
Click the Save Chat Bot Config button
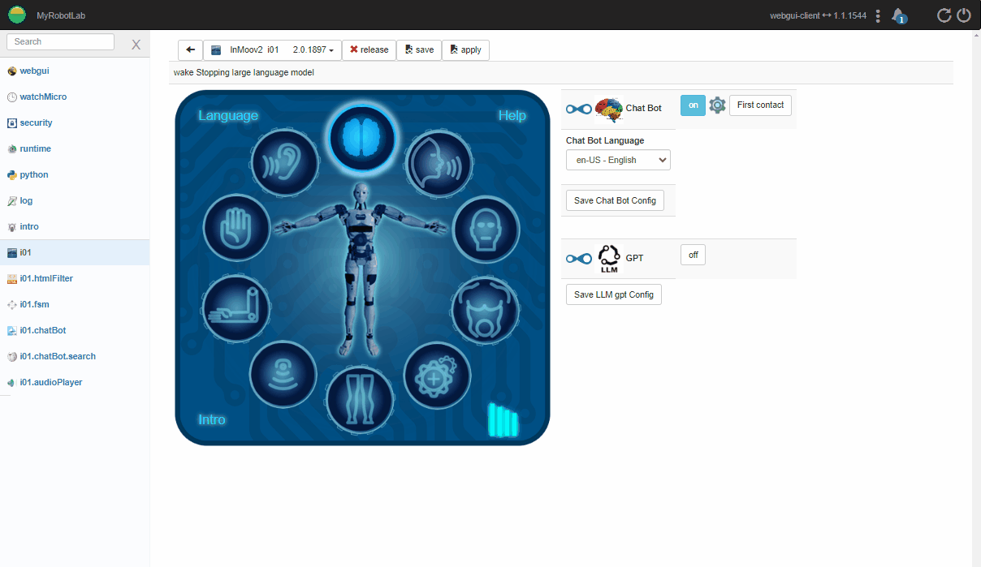[615, 200]
